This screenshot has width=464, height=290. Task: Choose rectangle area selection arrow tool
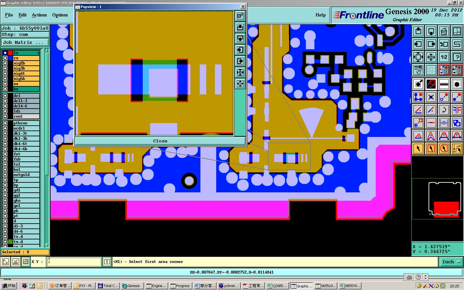coord(431,149)
